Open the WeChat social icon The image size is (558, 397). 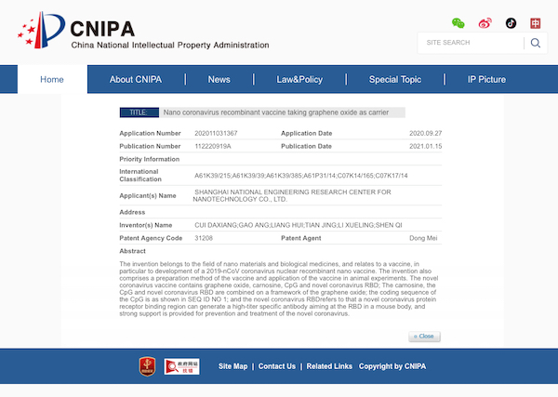pyautogui.click(x=458, y=23)
